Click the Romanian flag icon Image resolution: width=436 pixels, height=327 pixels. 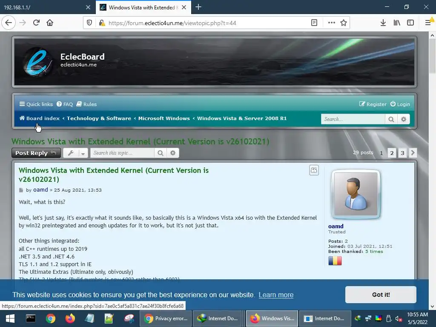pos(335,261)
